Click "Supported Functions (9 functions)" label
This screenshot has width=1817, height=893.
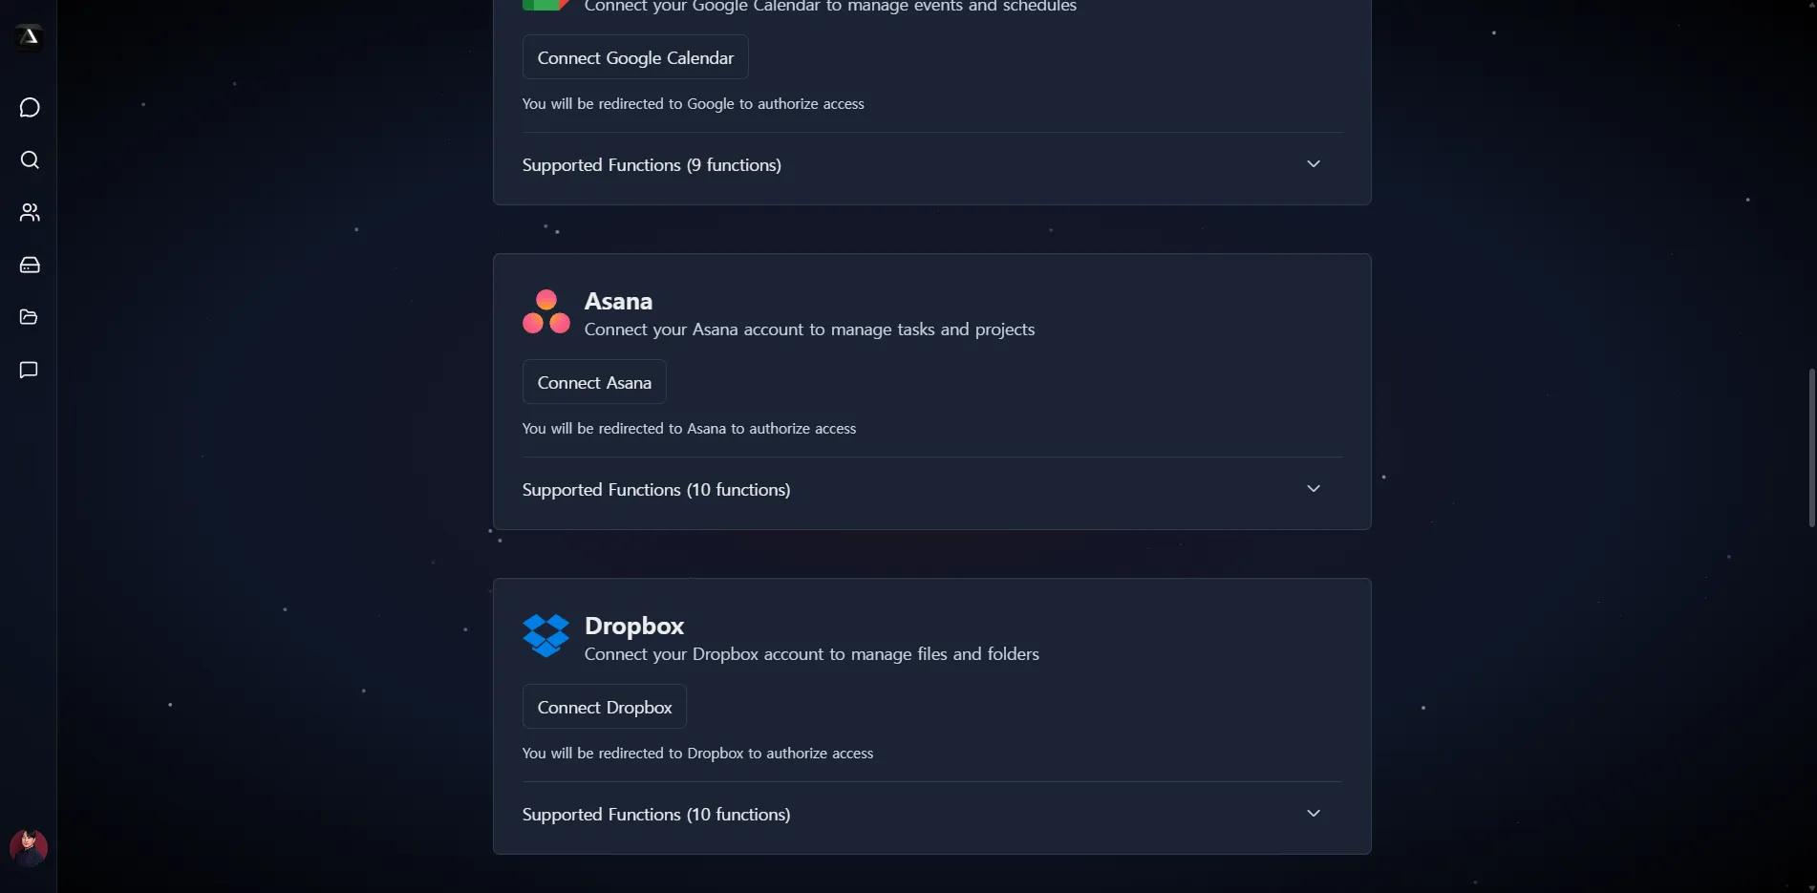coord(652,165)
